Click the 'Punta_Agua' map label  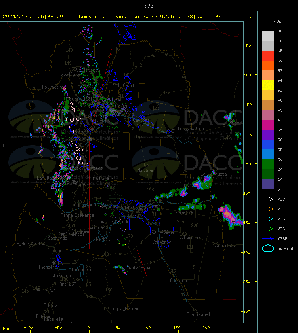click(138, 267)
